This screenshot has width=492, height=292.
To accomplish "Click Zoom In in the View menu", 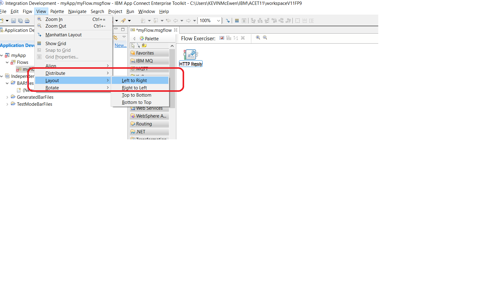I will (74, 19).
